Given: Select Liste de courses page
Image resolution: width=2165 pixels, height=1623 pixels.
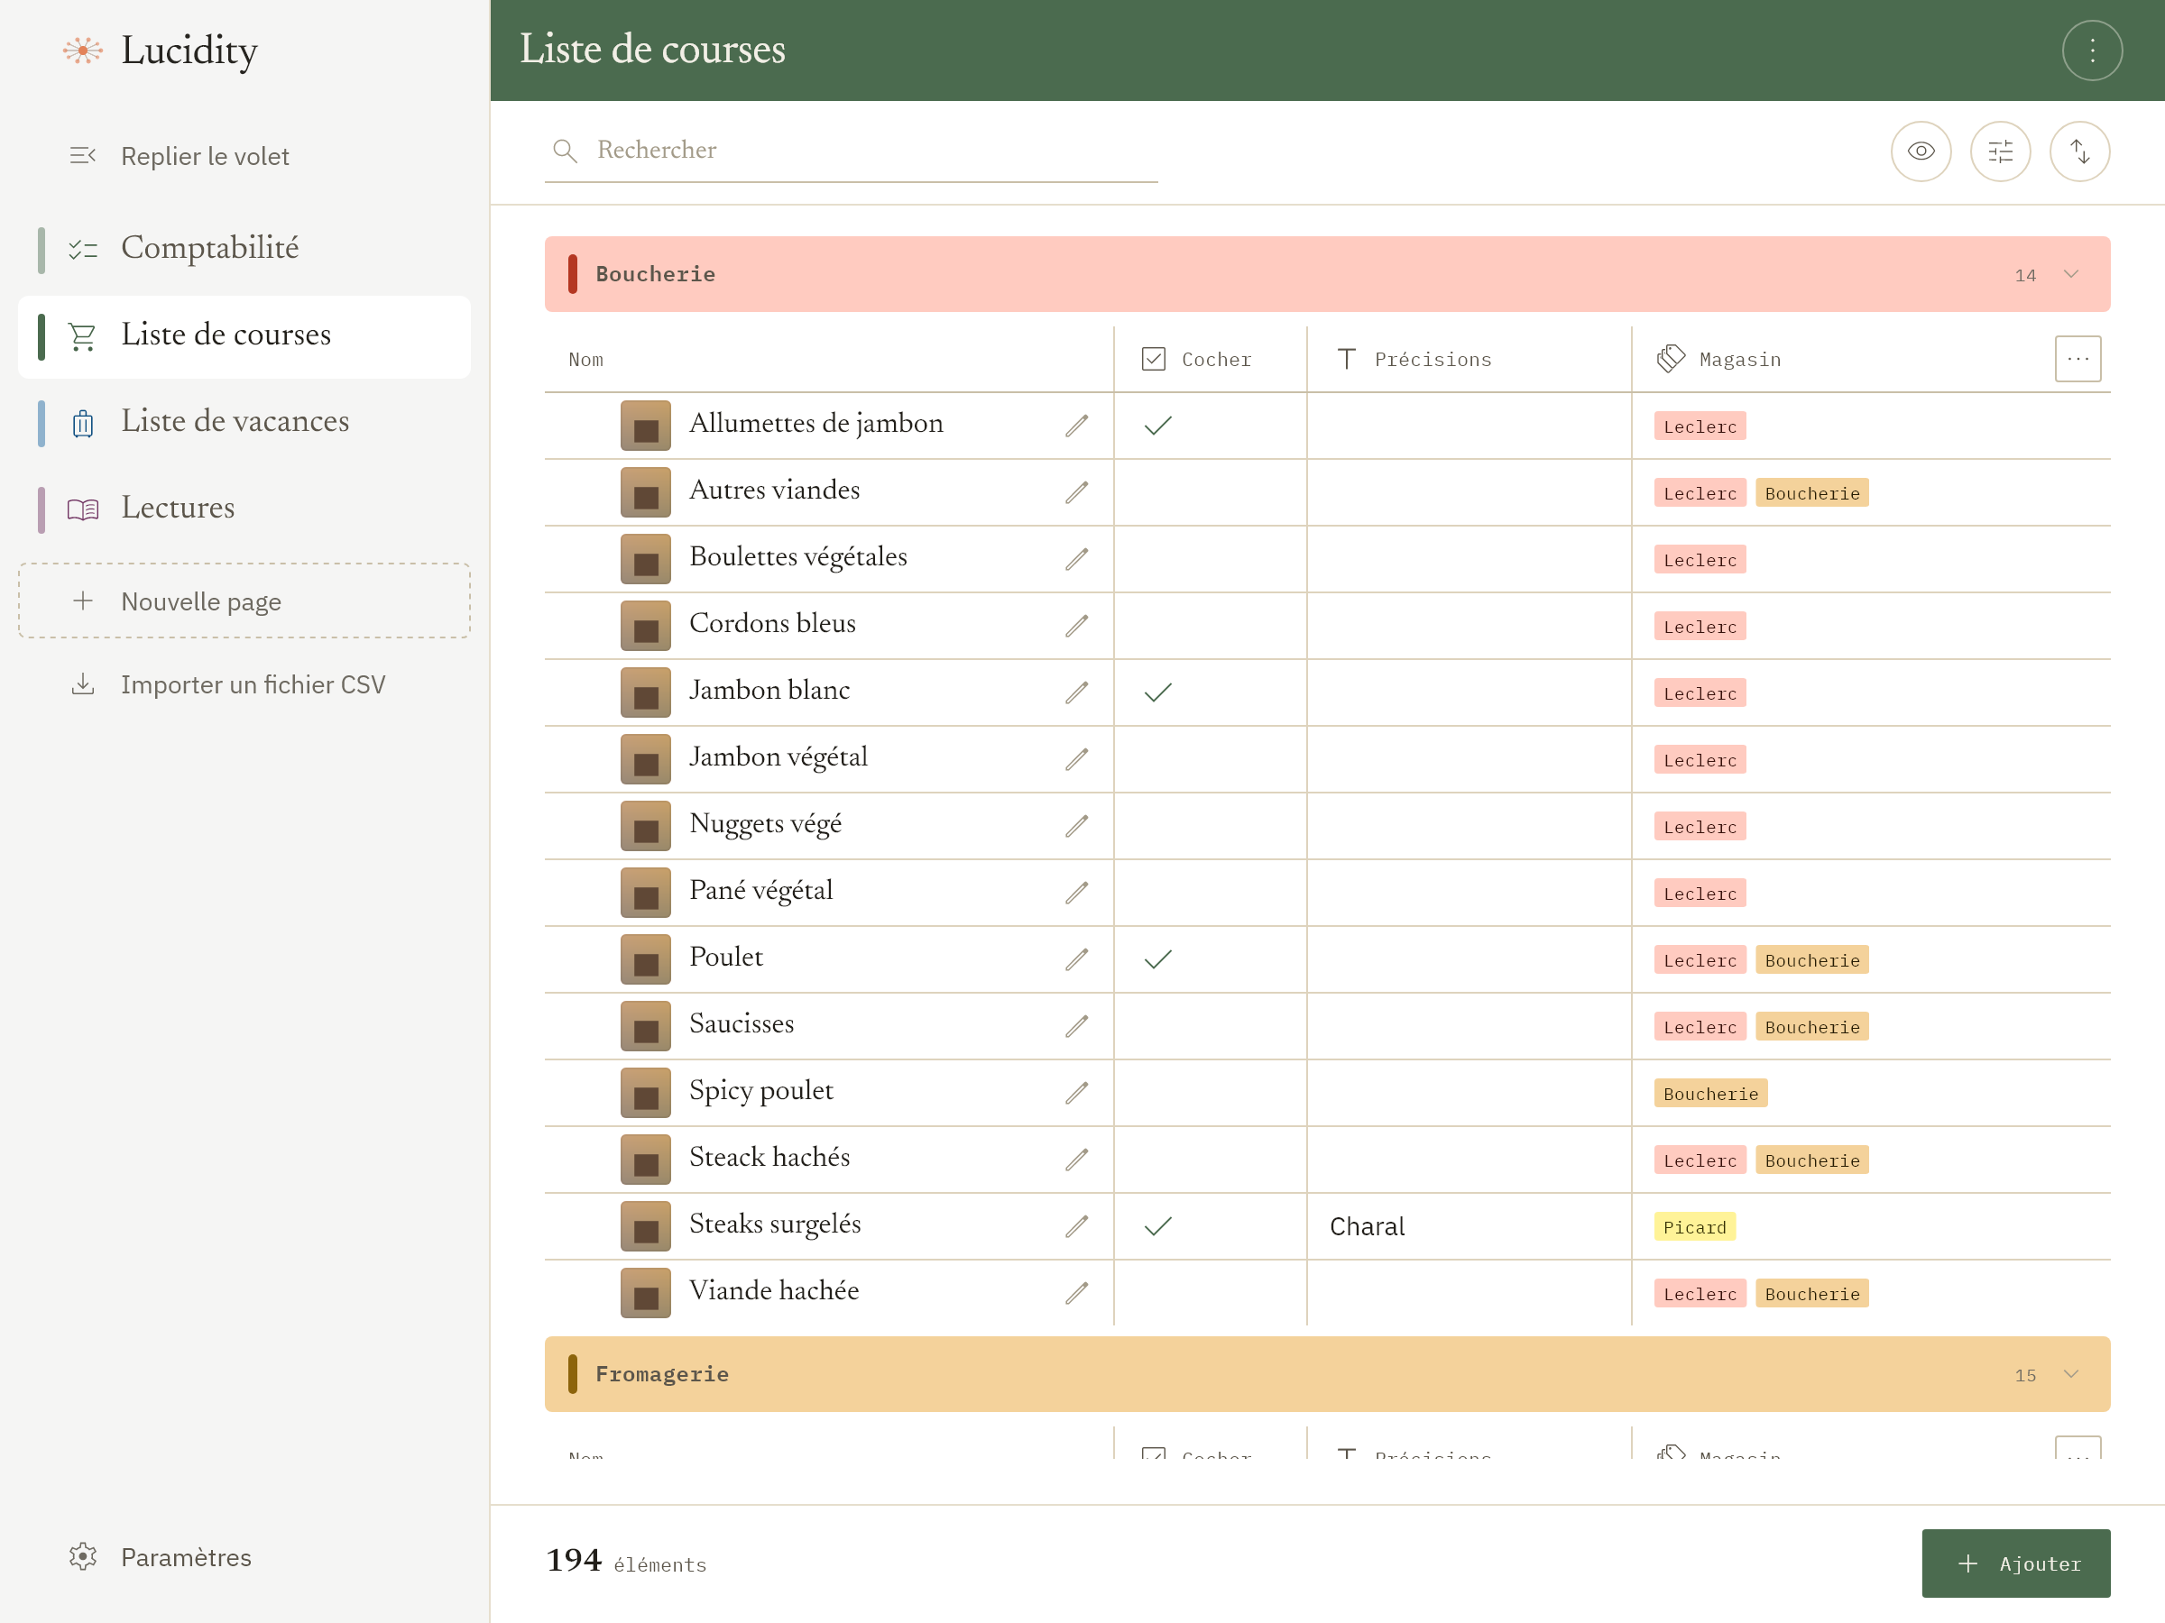Looking at the screenshot, I should [244, 336].
